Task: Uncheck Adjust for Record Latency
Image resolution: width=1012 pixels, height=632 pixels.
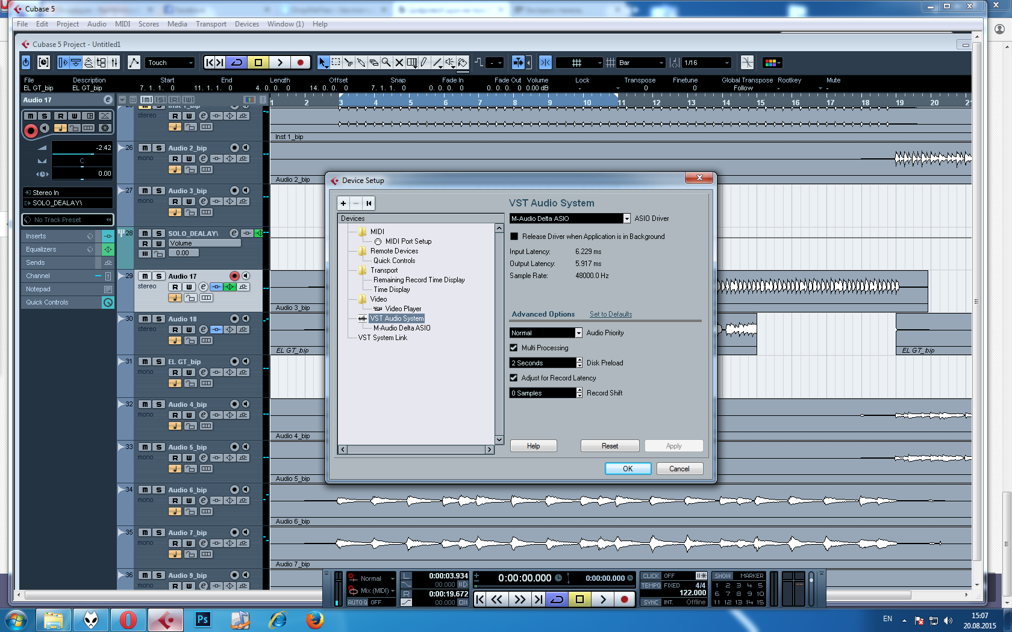Action: [514, 378]
